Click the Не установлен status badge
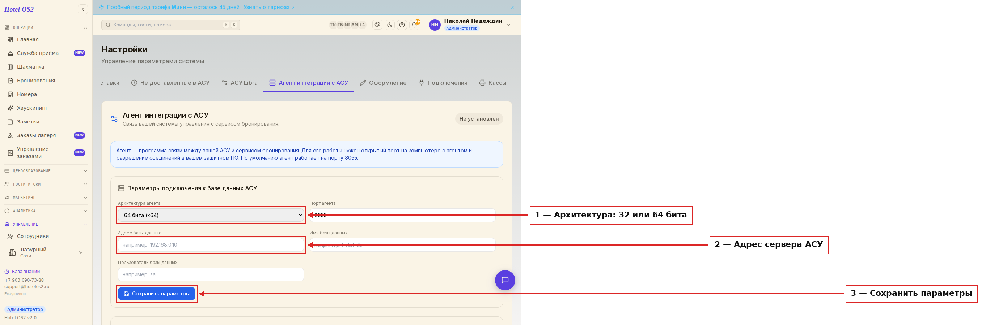 point(479,119)
